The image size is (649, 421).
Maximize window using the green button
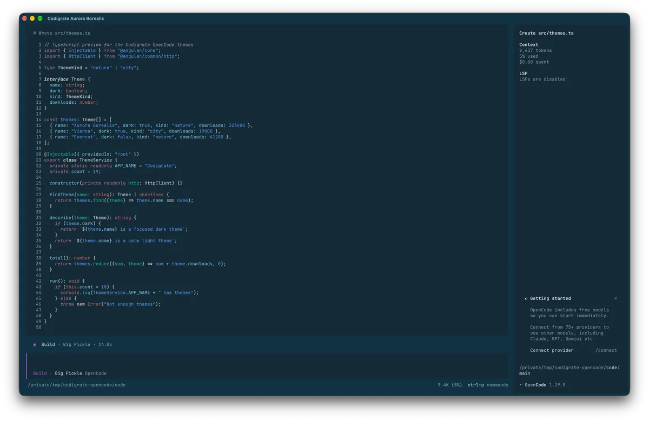point(40,18)
